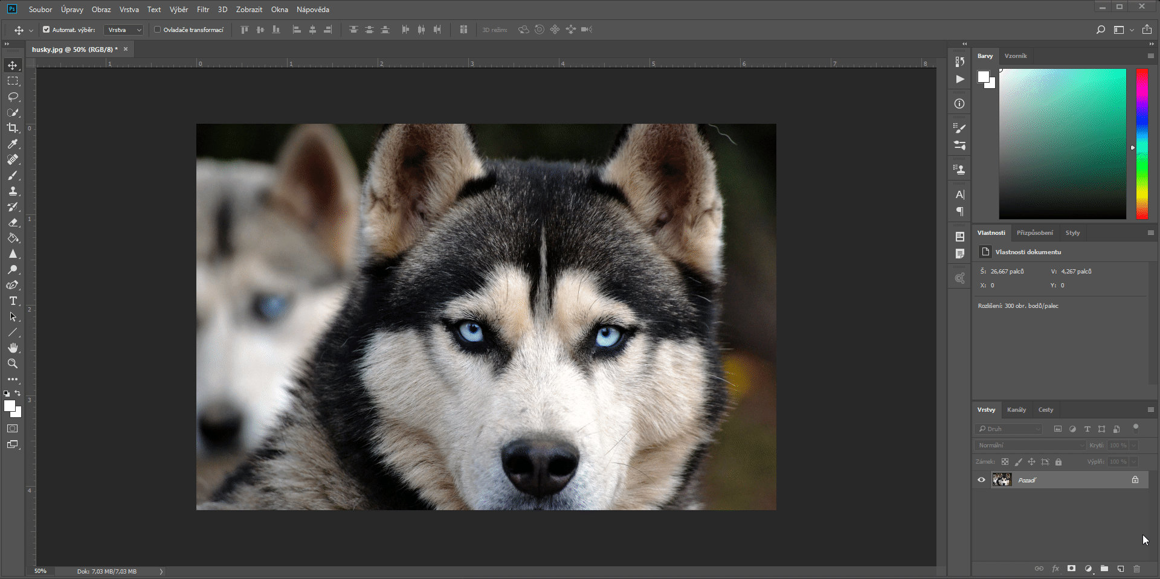Select the Move tool
Screen dimensions: 1160x579
13,65
